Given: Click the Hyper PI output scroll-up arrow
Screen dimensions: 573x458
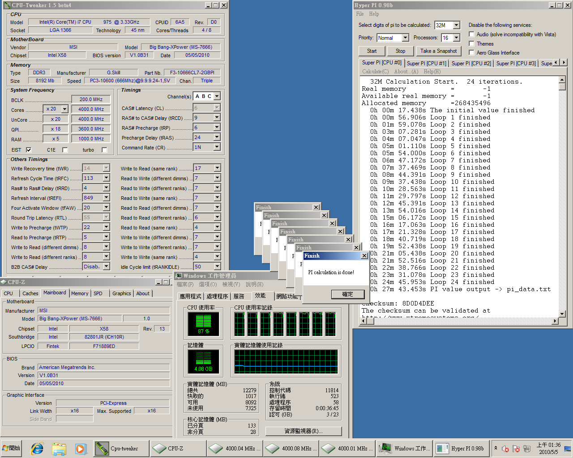Looking at the screenshot, I should point(562,80).
